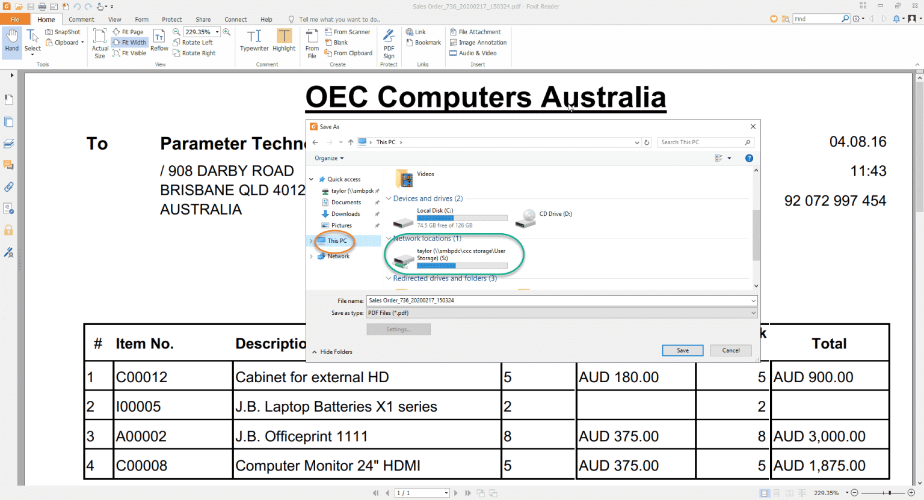Screen dimensions: 924x500
Task: Create a Blank PDF
Action: click(336, 43)
